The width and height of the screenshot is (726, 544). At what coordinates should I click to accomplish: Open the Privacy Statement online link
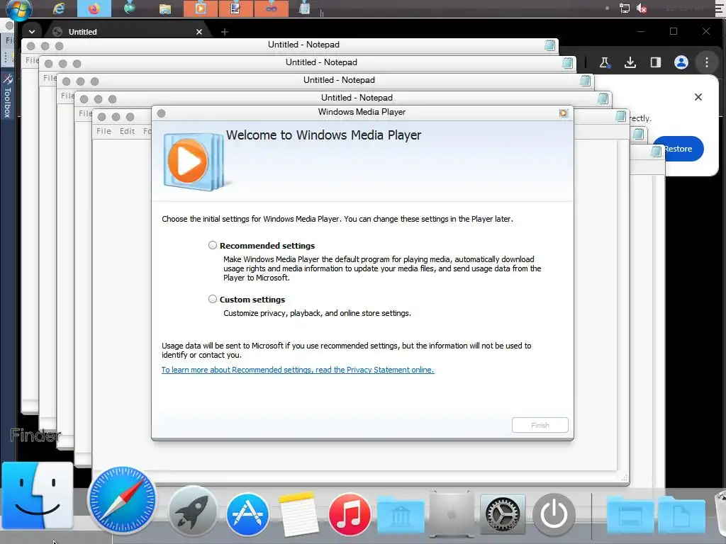point(298,370)
